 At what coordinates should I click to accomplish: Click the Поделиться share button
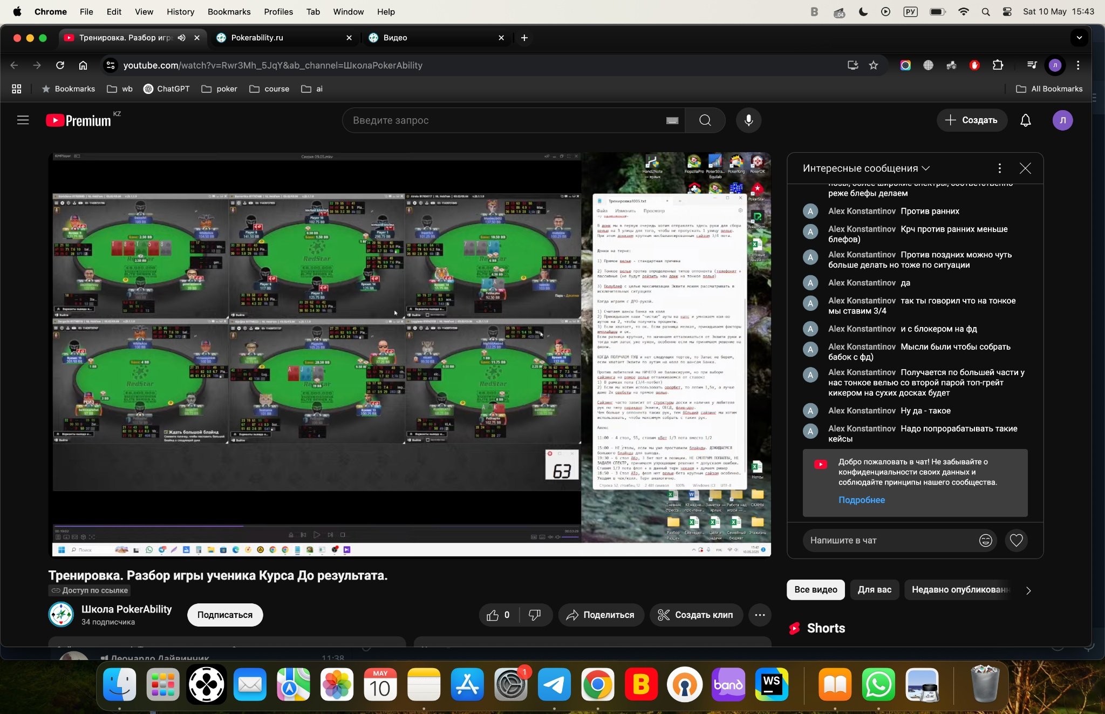601,615
